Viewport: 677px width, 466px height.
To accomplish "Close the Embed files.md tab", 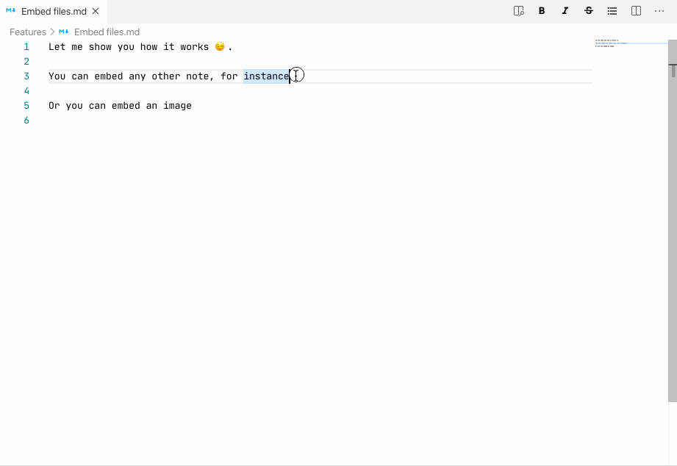I will pos(95,11).
